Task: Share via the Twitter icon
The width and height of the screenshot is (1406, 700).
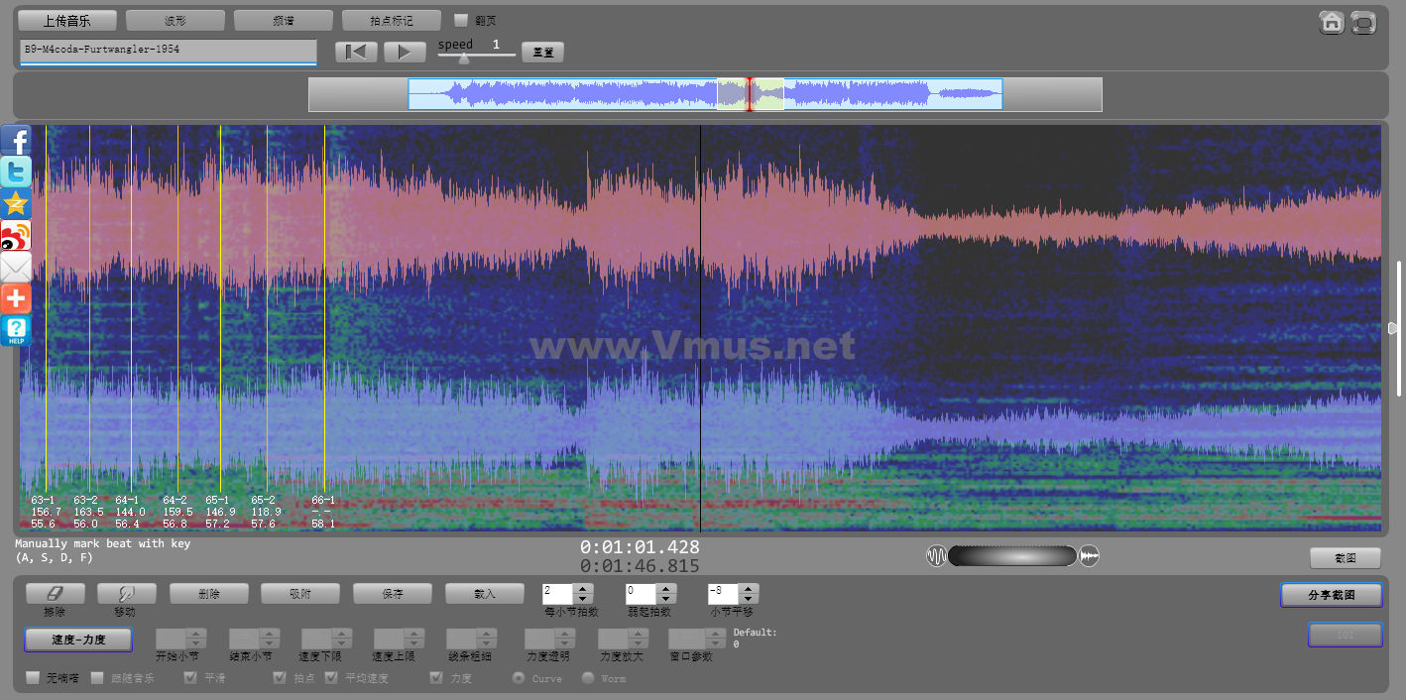Action: click(16, 173)
